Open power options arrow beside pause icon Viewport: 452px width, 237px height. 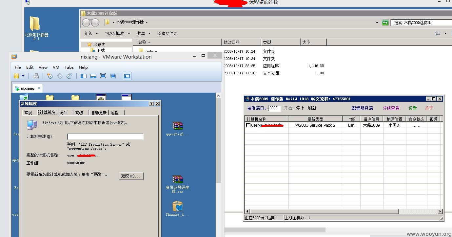(x=23, y=76)
